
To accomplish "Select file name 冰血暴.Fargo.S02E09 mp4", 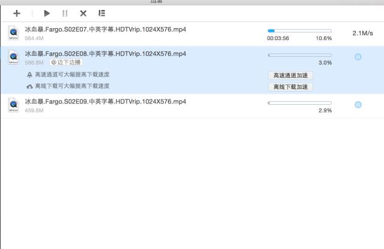I will (x=106, y=101).
